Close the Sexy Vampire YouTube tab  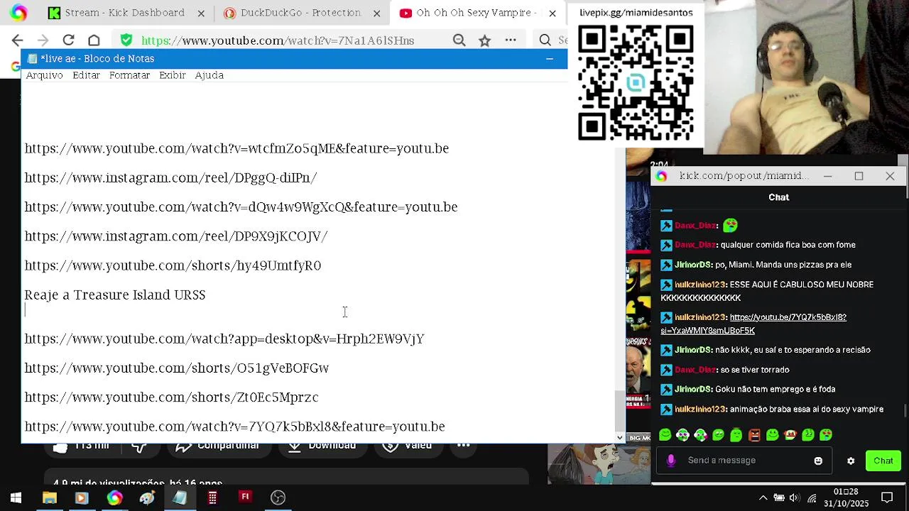pyautogui.click(x=553, y=13)
